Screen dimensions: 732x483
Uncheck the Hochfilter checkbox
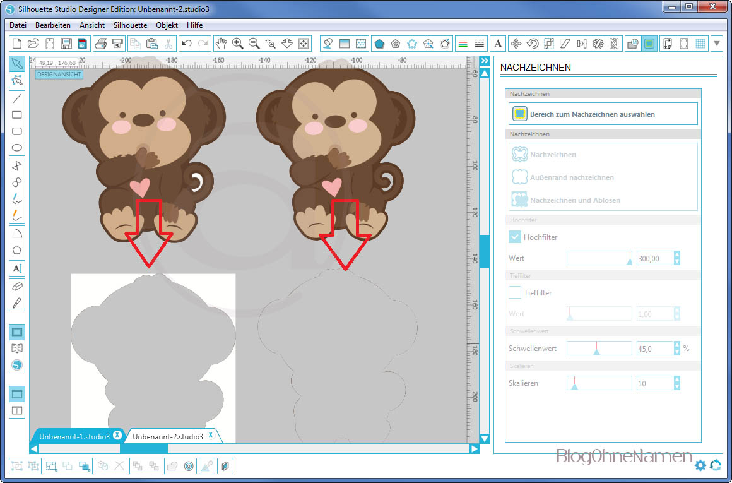point(515,237)
